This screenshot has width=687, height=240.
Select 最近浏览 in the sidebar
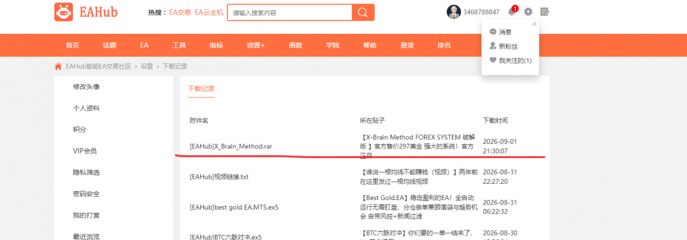coord(87,237)
